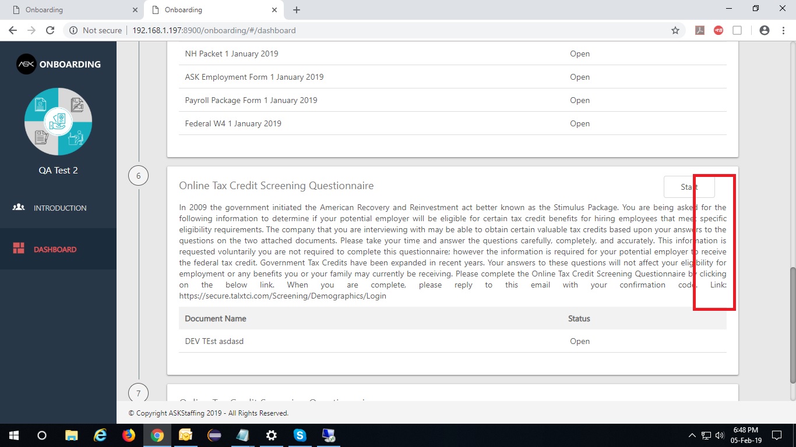Screen dimensions: 796x447
Task: Open Cortana search circle in taskbar
Action: (x=42, y=435)
